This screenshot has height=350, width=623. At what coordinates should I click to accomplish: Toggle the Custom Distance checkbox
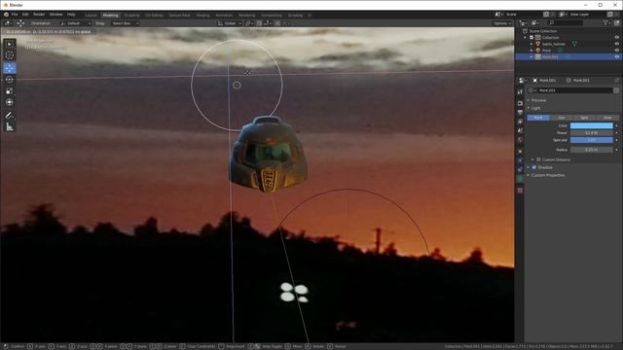coord(538,159)
